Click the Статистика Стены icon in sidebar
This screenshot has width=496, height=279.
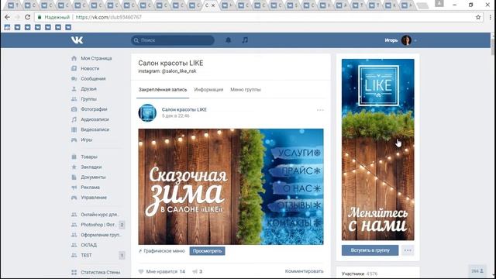point(74,272)
